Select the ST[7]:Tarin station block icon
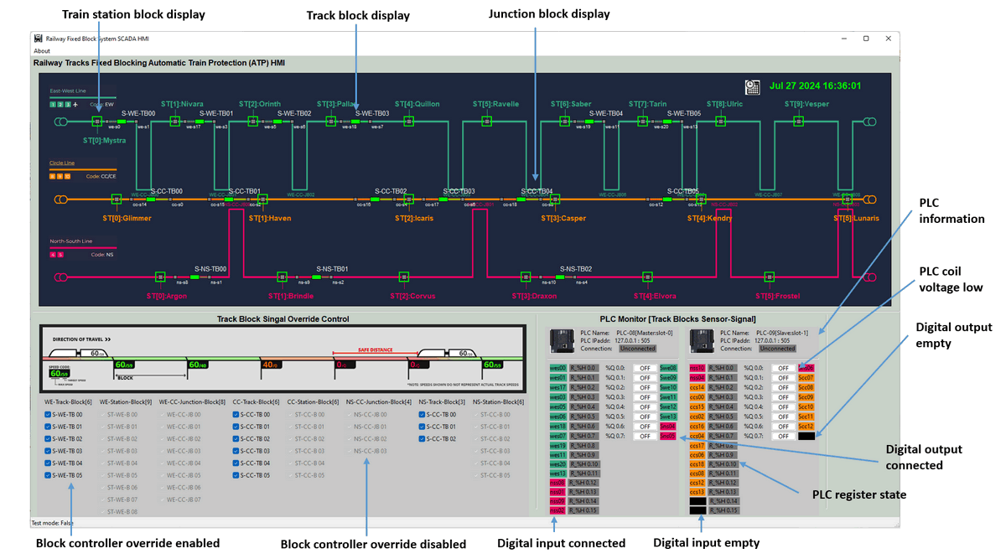 pos(641,122)
